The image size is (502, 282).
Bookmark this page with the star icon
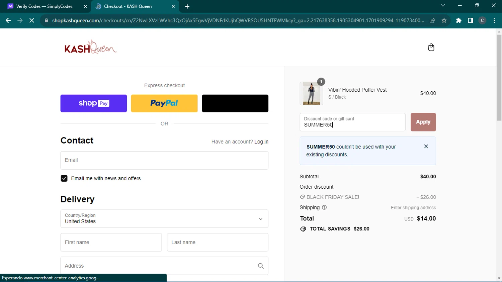[x=444, y=20]
